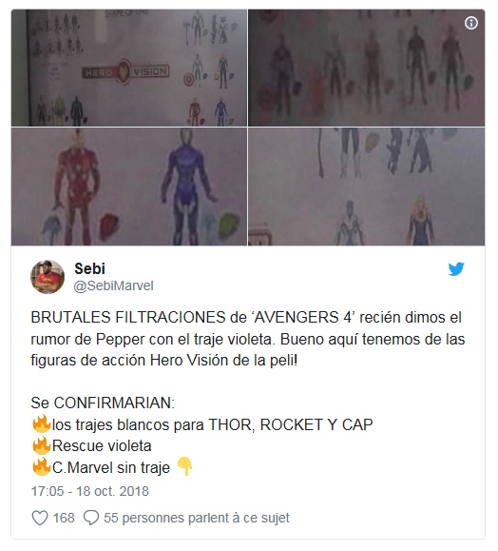Viewport: 498px width, 551px height.
Task: Click the Se CONFIRMARIAN line
Action: (103, 403)
